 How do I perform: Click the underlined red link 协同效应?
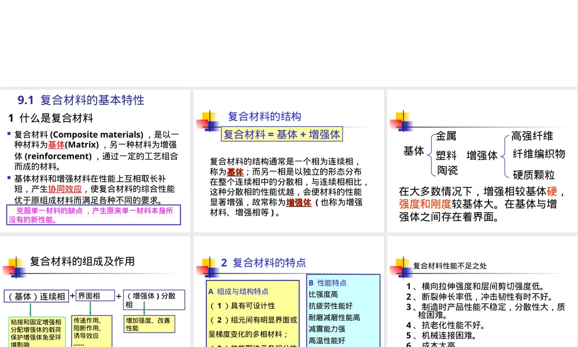pos(65,189)
